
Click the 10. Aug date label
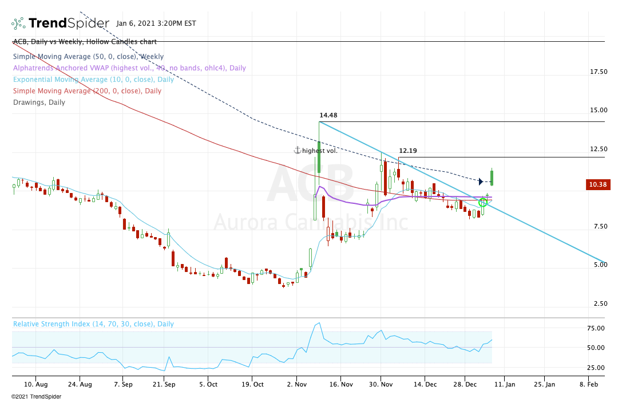click(35, 385)
